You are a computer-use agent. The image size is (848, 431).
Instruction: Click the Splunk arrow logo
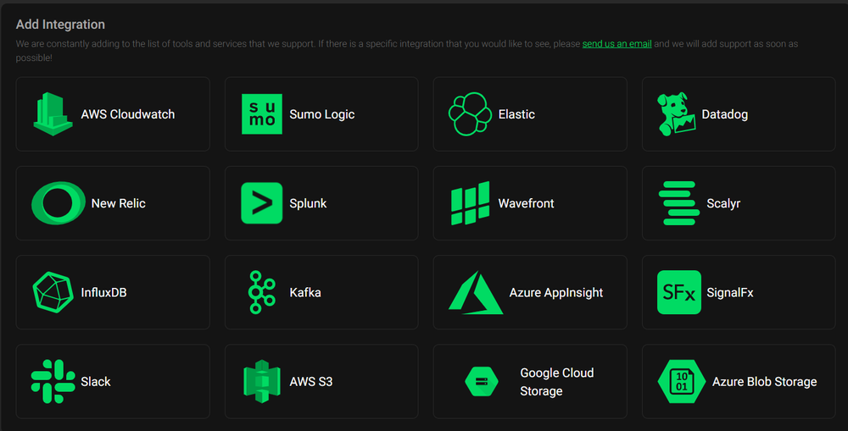[x=262, y=203]
